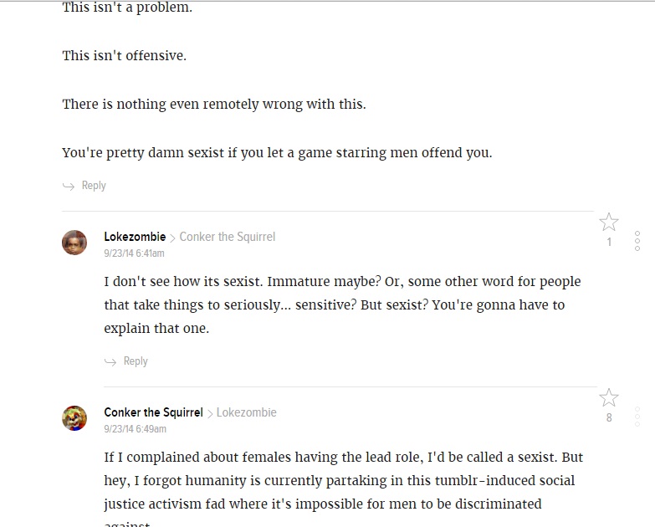The height and width of the screenshot is (527, 655).
Task: Click the gray 'Conker the Squirrel' in-reply-to link
Action: tap(227, 237)
